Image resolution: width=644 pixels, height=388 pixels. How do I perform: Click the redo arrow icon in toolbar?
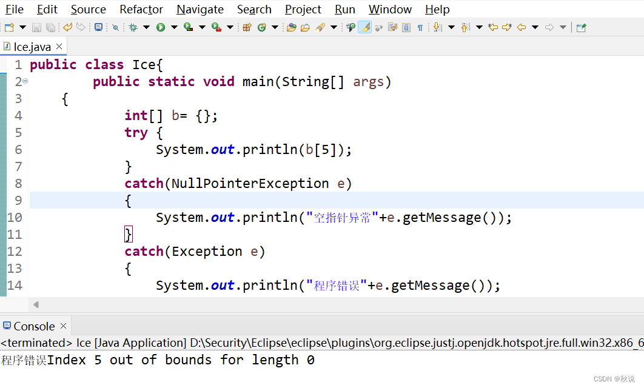[81, 27]
